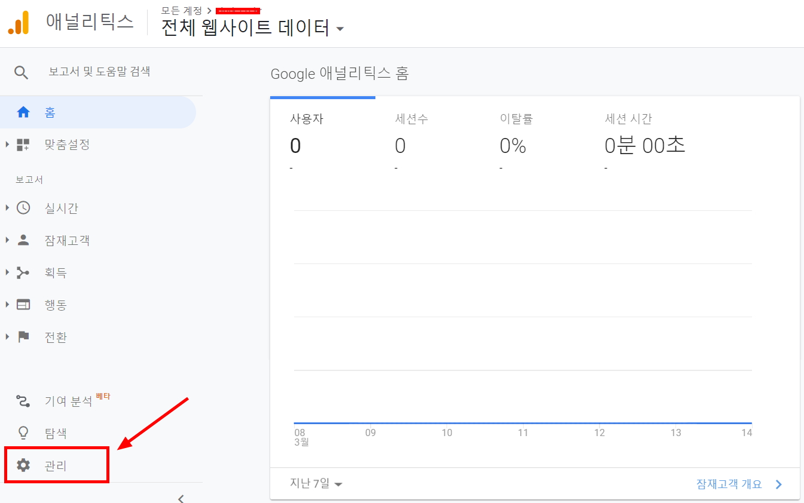Viewport: 804px width, 503px height.
Task: Click the 기여 분석 path icon
Action: click(x=23, y=401)
